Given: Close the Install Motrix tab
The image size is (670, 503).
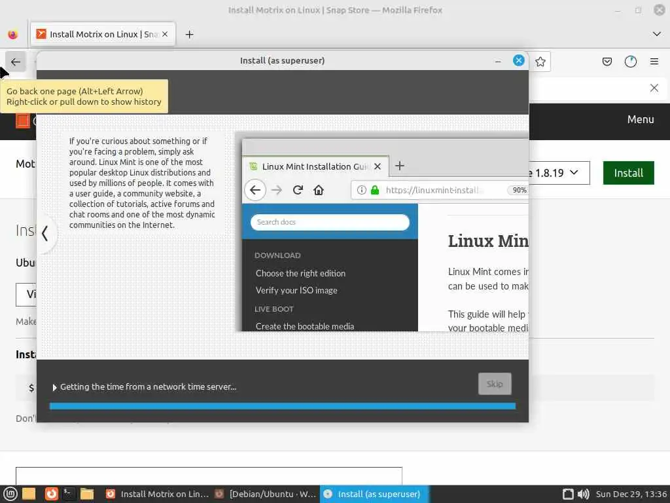Looking at the screenshot, I should pos(165,34).
